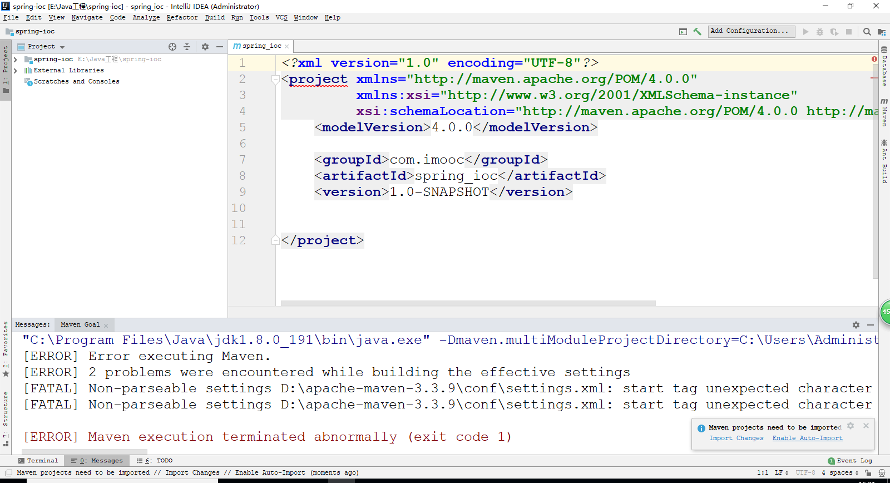Close the Maven Goal tab
The height and width of the screenshot is (483, 890).
pyautogui.click(x=106, y=326)
